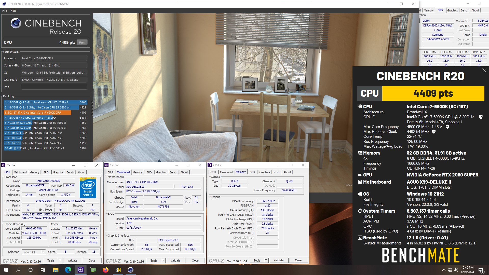Open Tools dropdown arrow in Memory CPU-Z window
This screenshot has width=489, height=275.
click(266, 260)
